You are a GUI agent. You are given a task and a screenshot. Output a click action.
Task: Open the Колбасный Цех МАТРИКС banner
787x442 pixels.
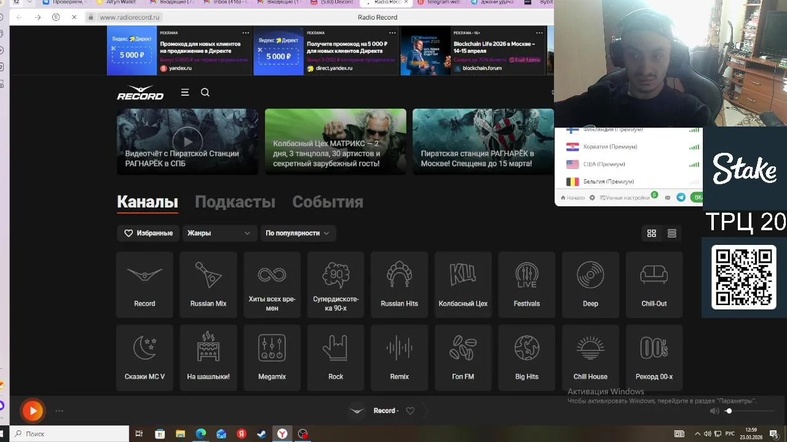pos(336,142)
